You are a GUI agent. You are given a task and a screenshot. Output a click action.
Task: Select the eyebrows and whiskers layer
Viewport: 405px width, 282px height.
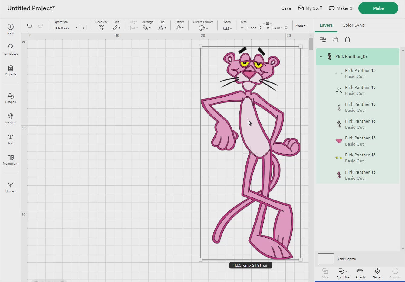coord(357,90)
